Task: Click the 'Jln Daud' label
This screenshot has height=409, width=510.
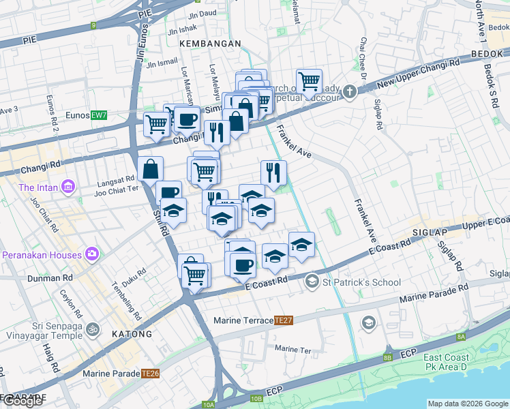Action: [202, 14]
